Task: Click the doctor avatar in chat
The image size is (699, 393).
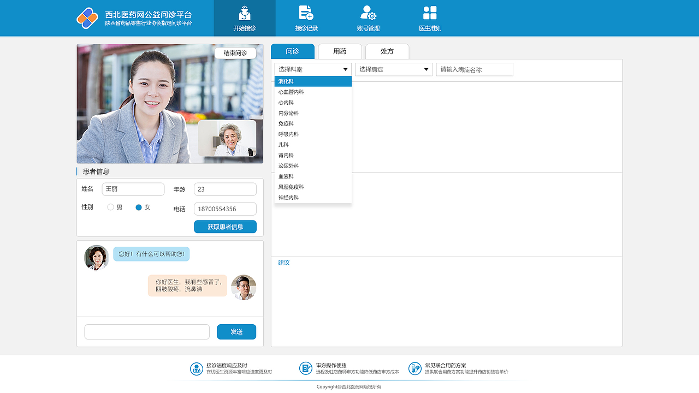Action: (97, 258)
